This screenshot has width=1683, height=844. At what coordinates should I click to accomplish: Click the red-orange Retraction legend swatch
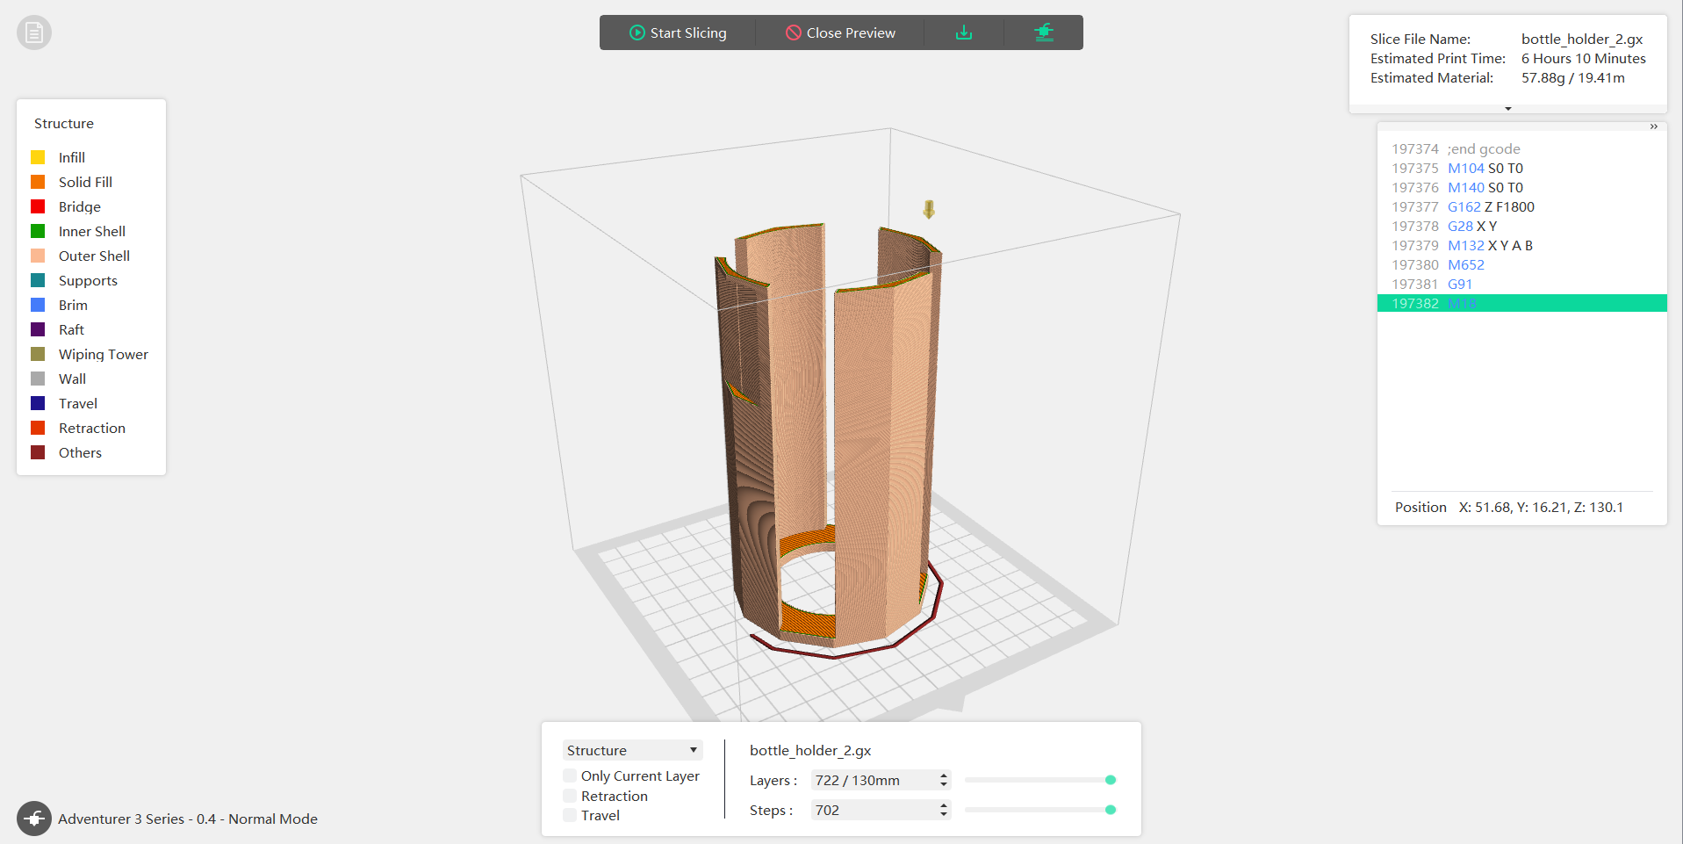(38, 428)
